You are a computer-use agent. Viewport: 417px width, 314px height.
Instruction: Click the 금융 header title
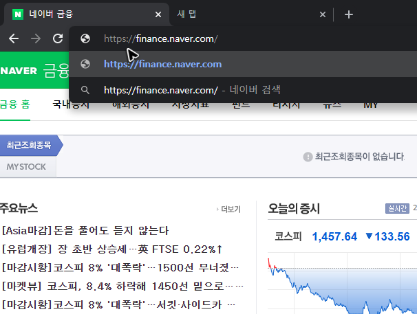click(x=56, y=71)
